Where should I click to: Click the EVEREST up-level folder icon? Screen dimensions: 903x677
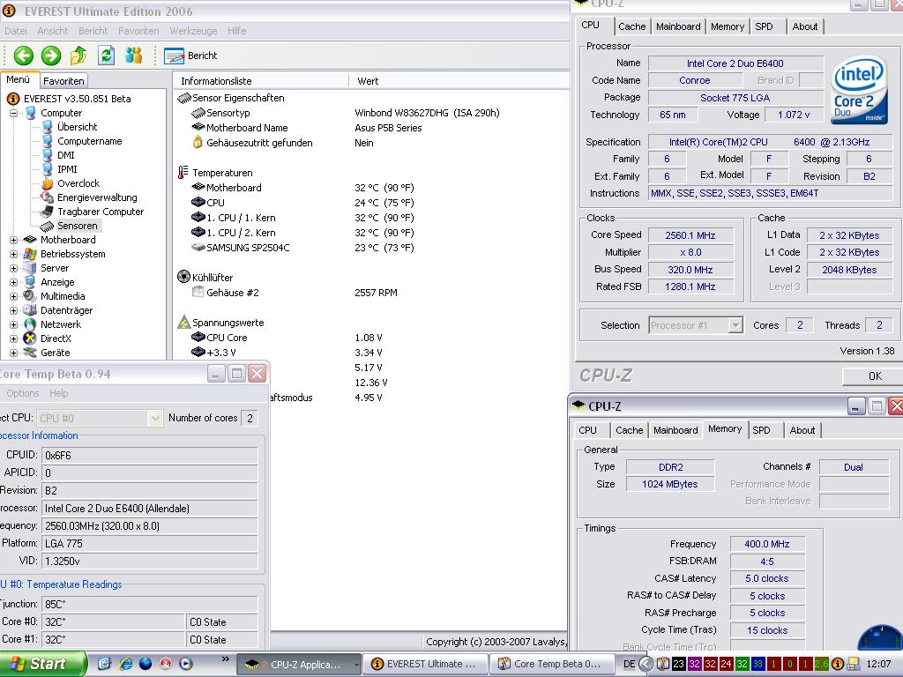[78, 56]
